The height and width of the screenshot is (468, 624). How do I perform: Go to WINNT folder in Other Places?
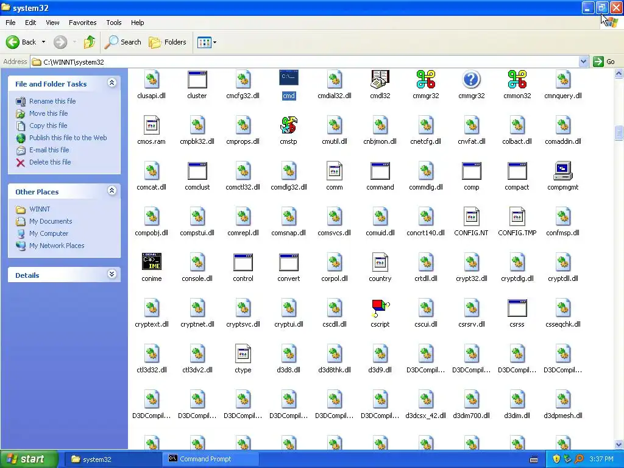point(40,209)
